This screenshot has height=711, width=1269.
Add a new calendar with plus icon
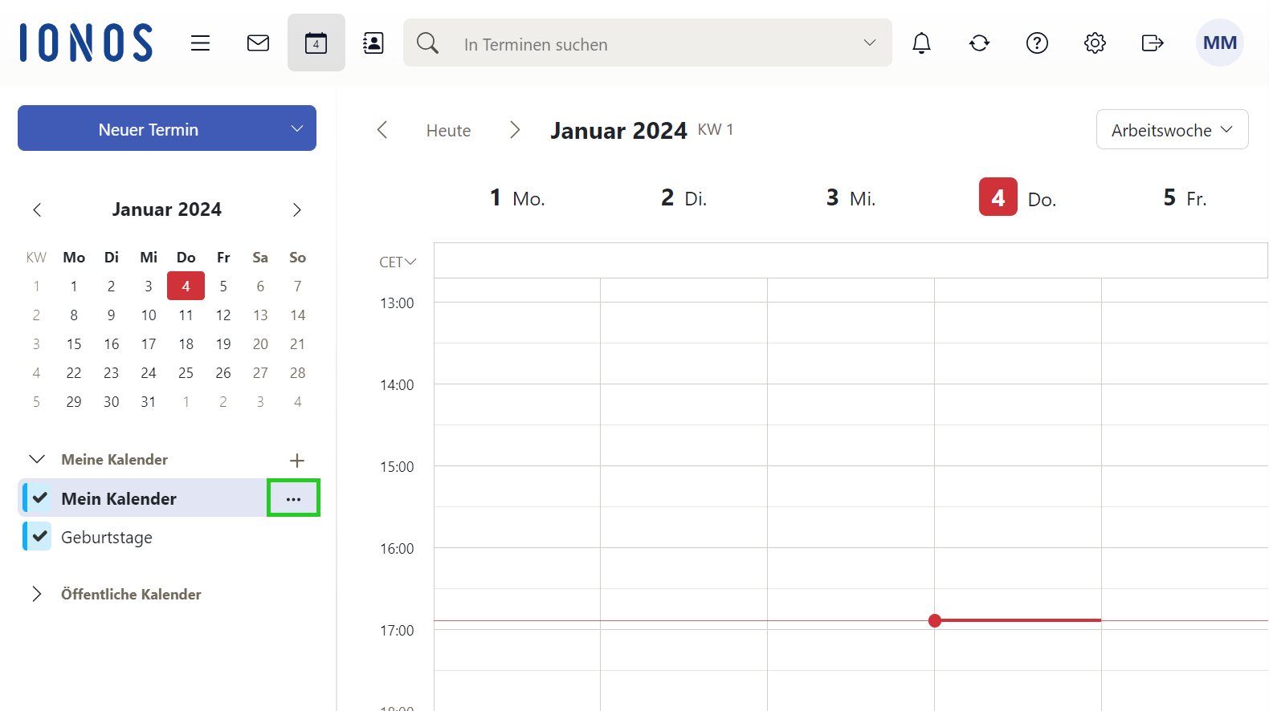click(297, 460)
